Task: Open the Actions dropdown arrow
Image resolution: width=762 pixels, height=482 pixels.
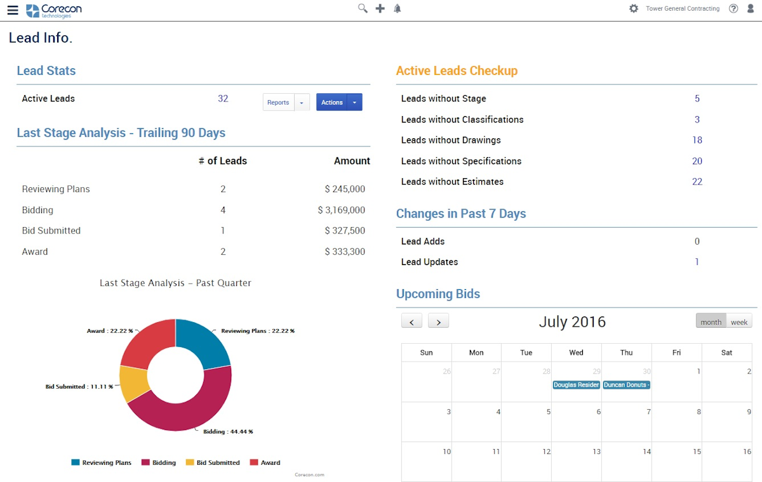Action: point(355,102)
